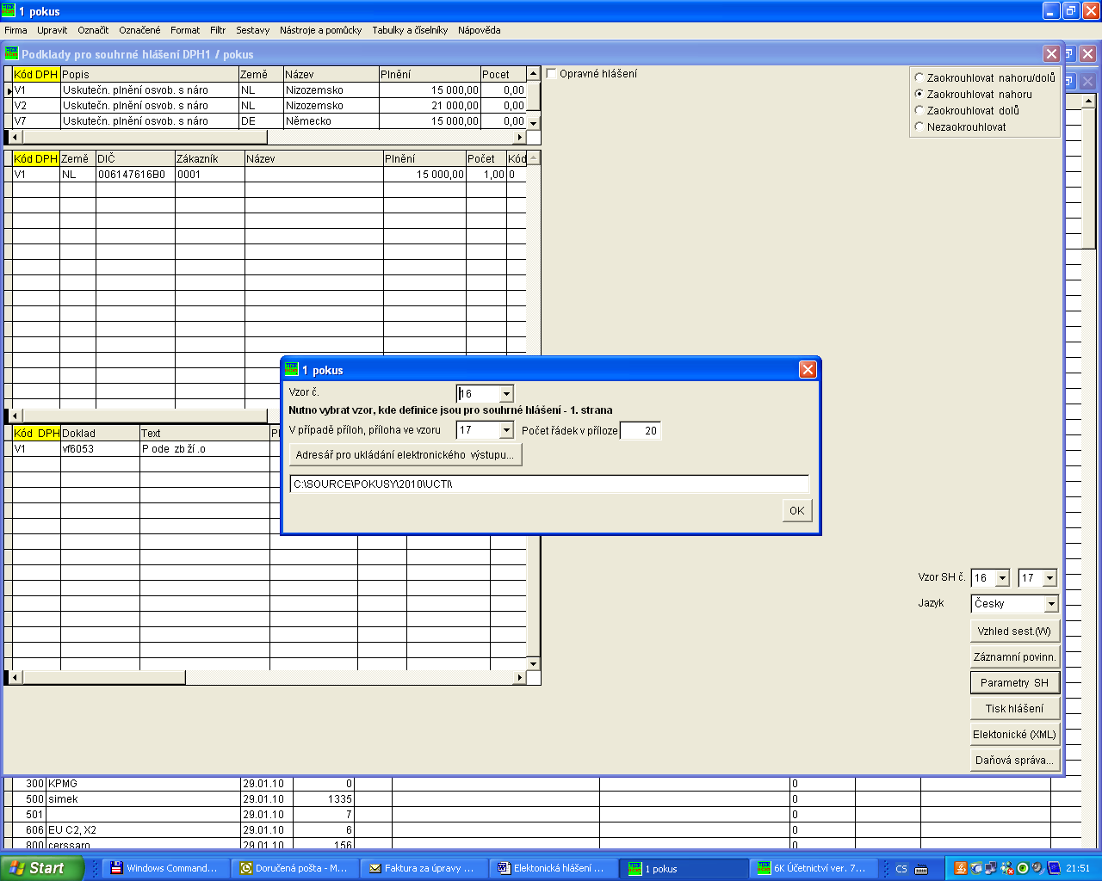Tick the Opravné hlášení checkbox
Viewport: 1102px width, 881px height.
pyautogui.click(x=552, y=74)
